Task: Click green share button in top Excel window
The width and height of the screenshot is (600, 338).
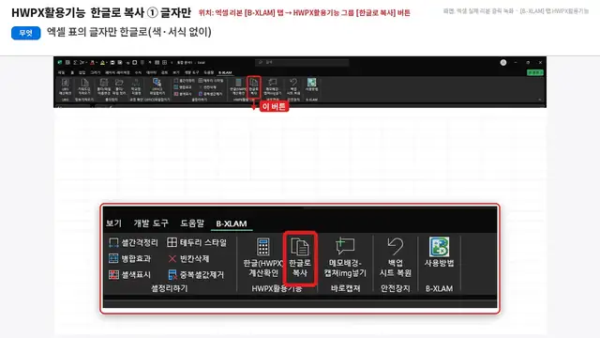Action: coord(535,72)
